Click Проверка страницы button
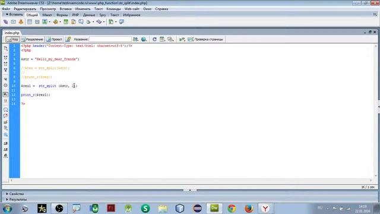This screenshot has height=214, width=380. [x=205, y=39]
